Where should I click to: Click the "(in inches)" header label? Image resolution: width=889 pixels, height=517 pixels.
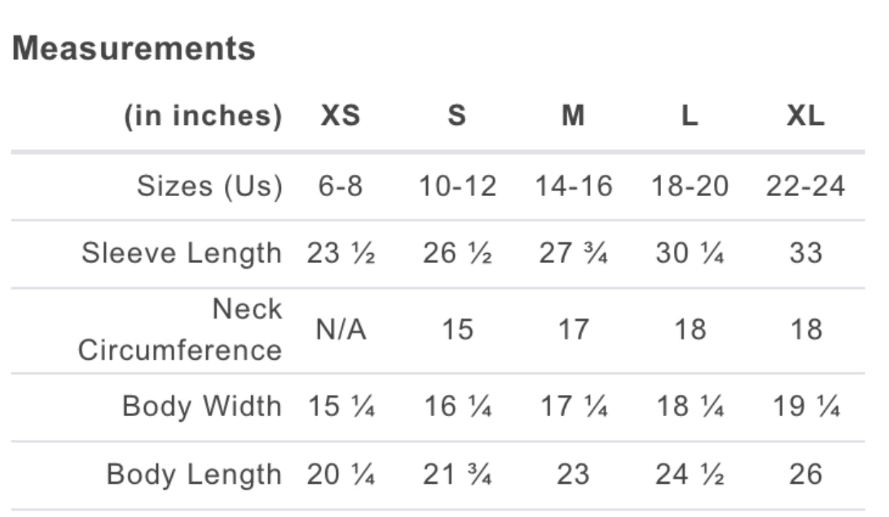tap(203, 116)
